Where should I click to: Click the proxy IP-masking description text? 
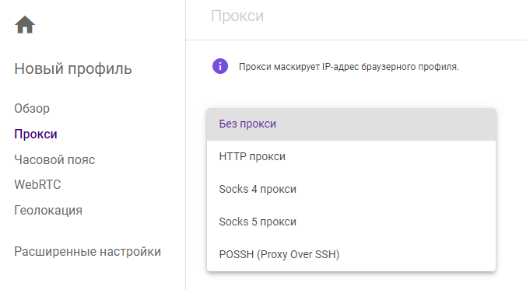[x=349, y=67]
